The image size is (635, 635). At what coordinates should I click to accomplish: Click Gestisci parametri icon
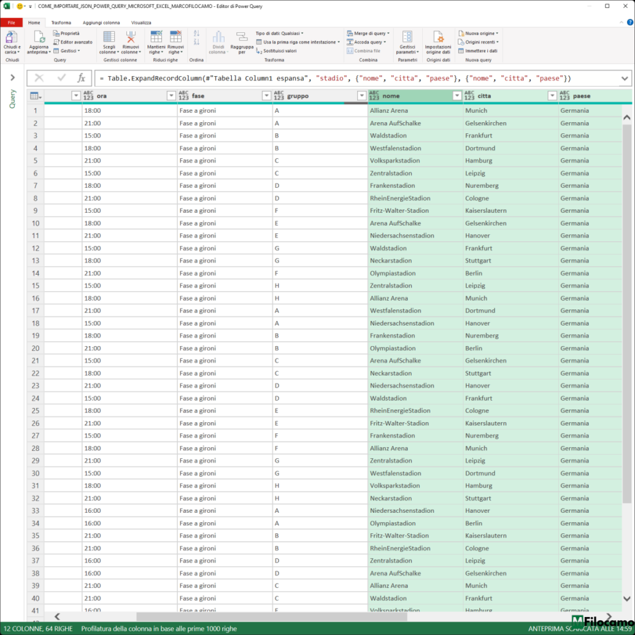pos(407,37)
